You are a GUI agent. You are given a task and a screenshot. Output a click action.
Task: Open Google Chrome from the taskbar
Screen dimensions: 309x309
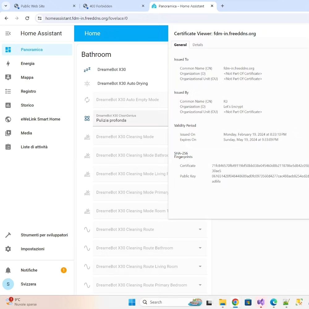(235, 302)
